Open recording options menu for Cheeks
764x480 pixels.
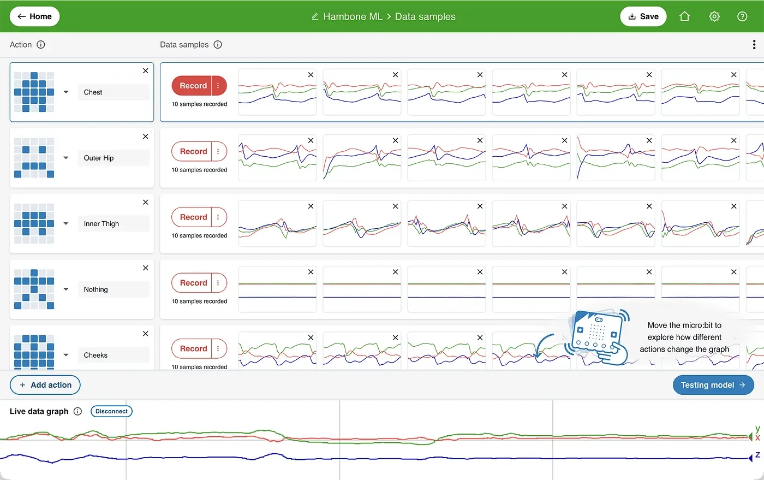click(218, 348)
